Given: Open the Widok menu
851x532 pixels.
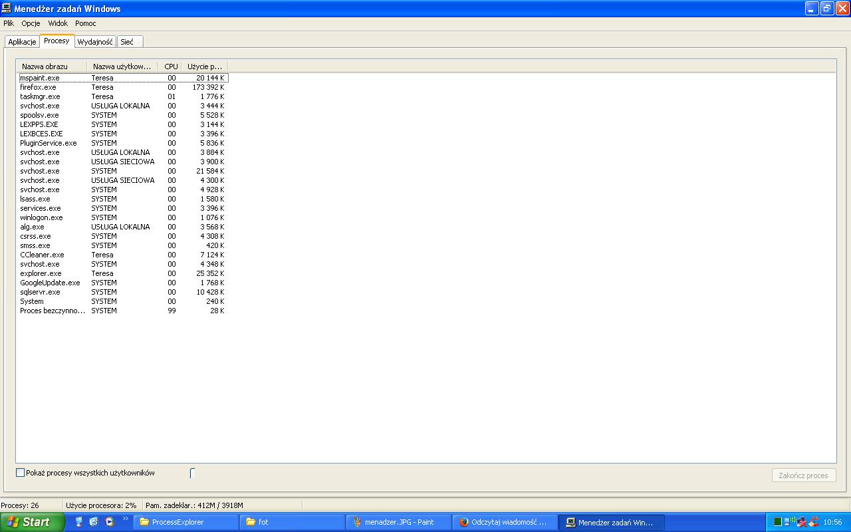Looking at the screenshot, I should tap(58, 23).
